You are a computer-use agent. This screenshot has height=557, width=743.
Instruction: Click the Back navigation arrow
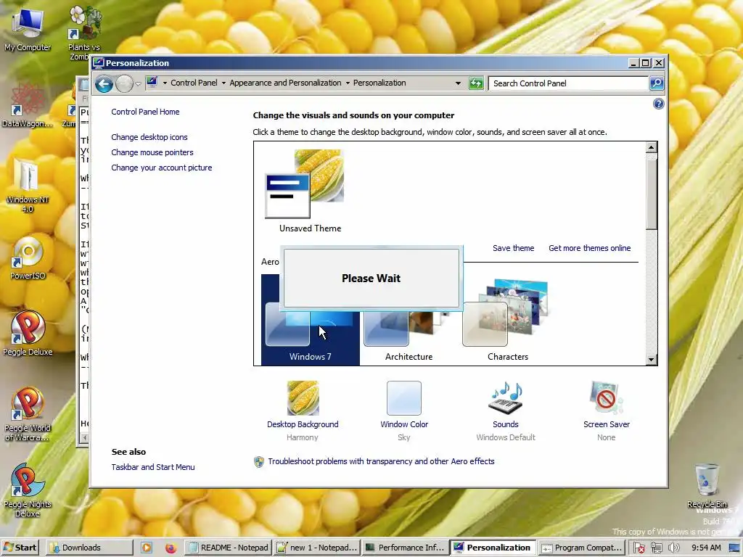(104, 84)
